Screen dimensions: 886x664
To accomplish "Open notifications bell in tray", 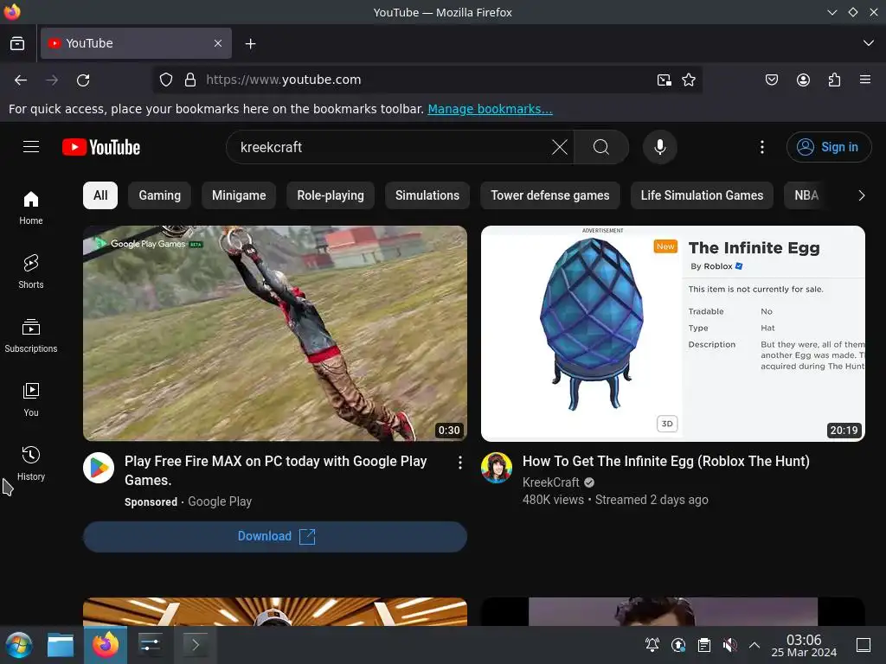I will click(652, 645).
